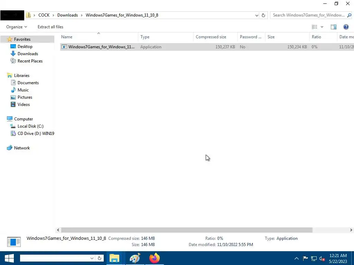Screen dimensions: 354x265
Task: Go to Downloads in the breadcrumb path
Action: [67, 15]
